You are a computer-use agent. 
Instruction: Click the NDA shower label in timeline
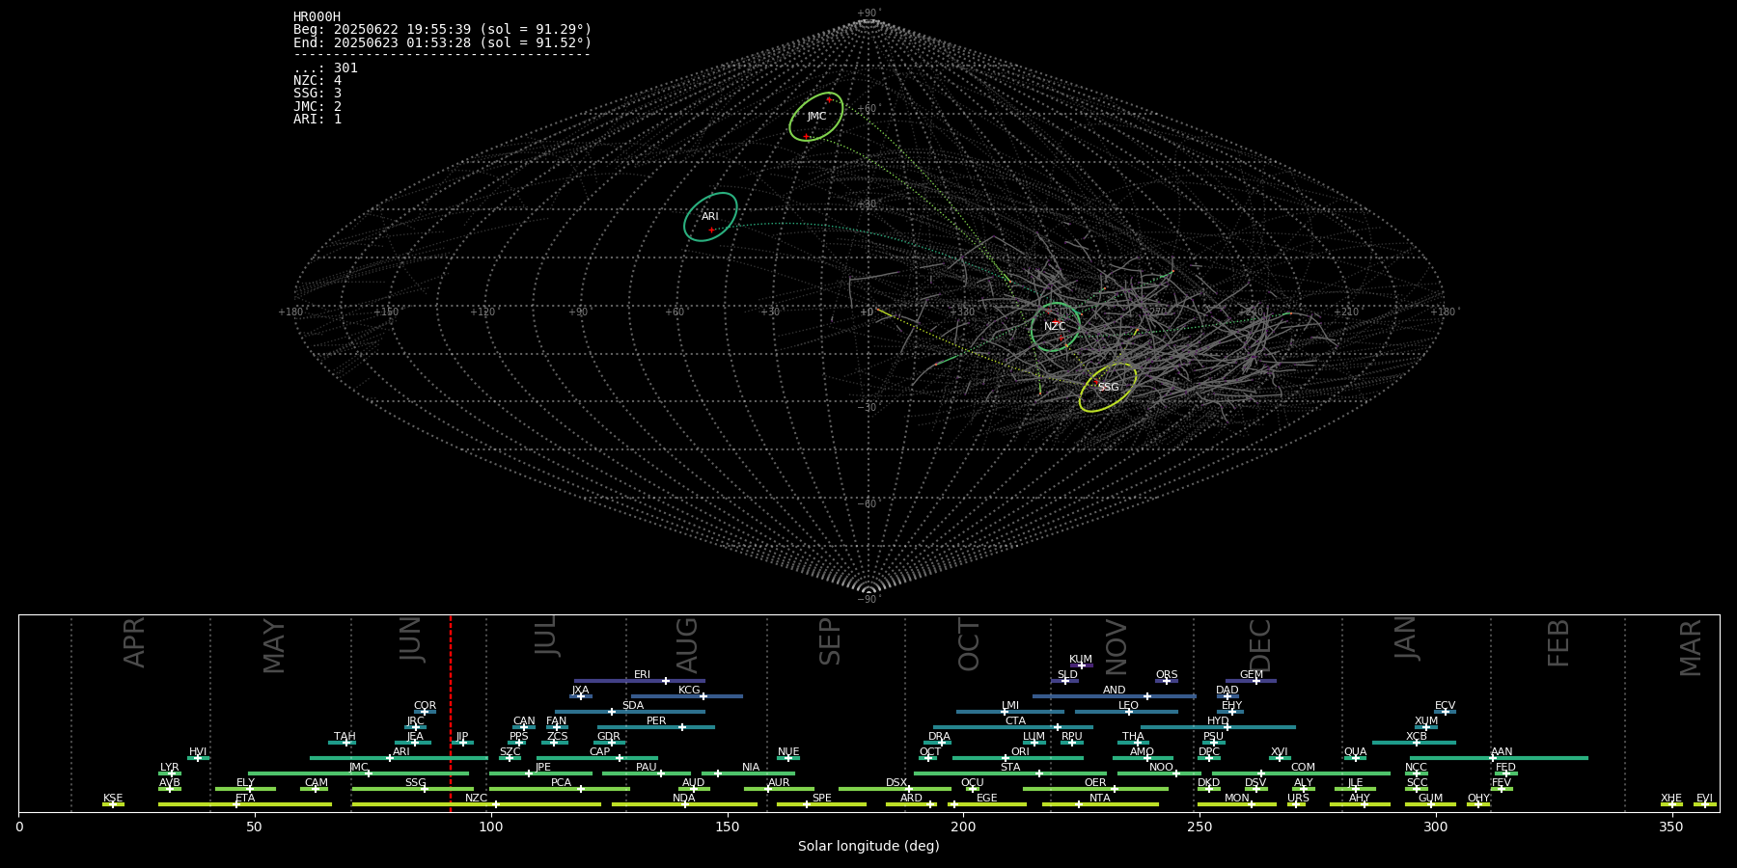[x=683, y=798]
